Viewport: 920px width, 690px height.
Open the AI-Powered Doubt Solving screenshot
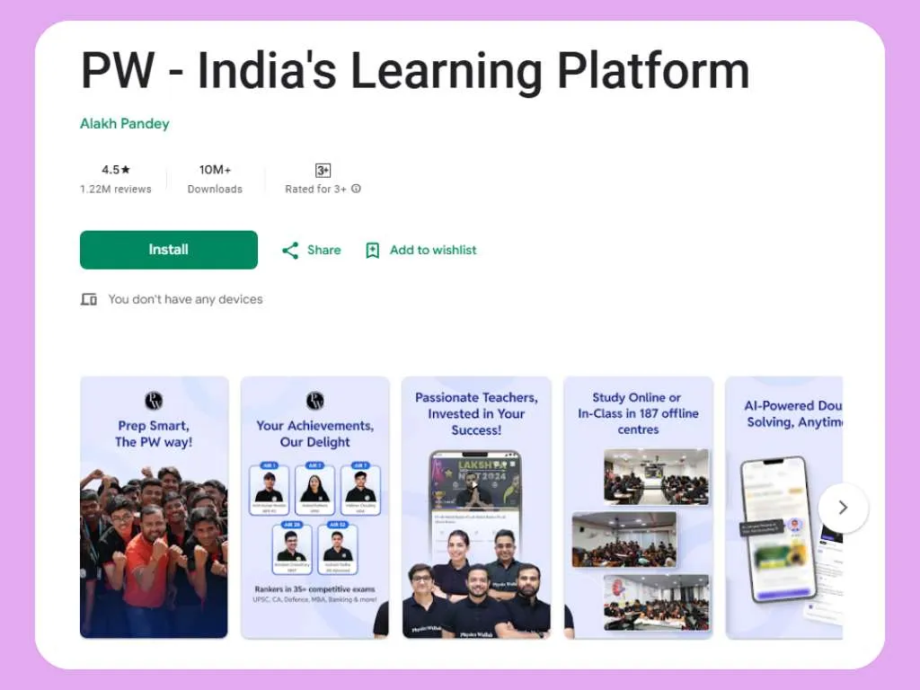tap(791, 508)
